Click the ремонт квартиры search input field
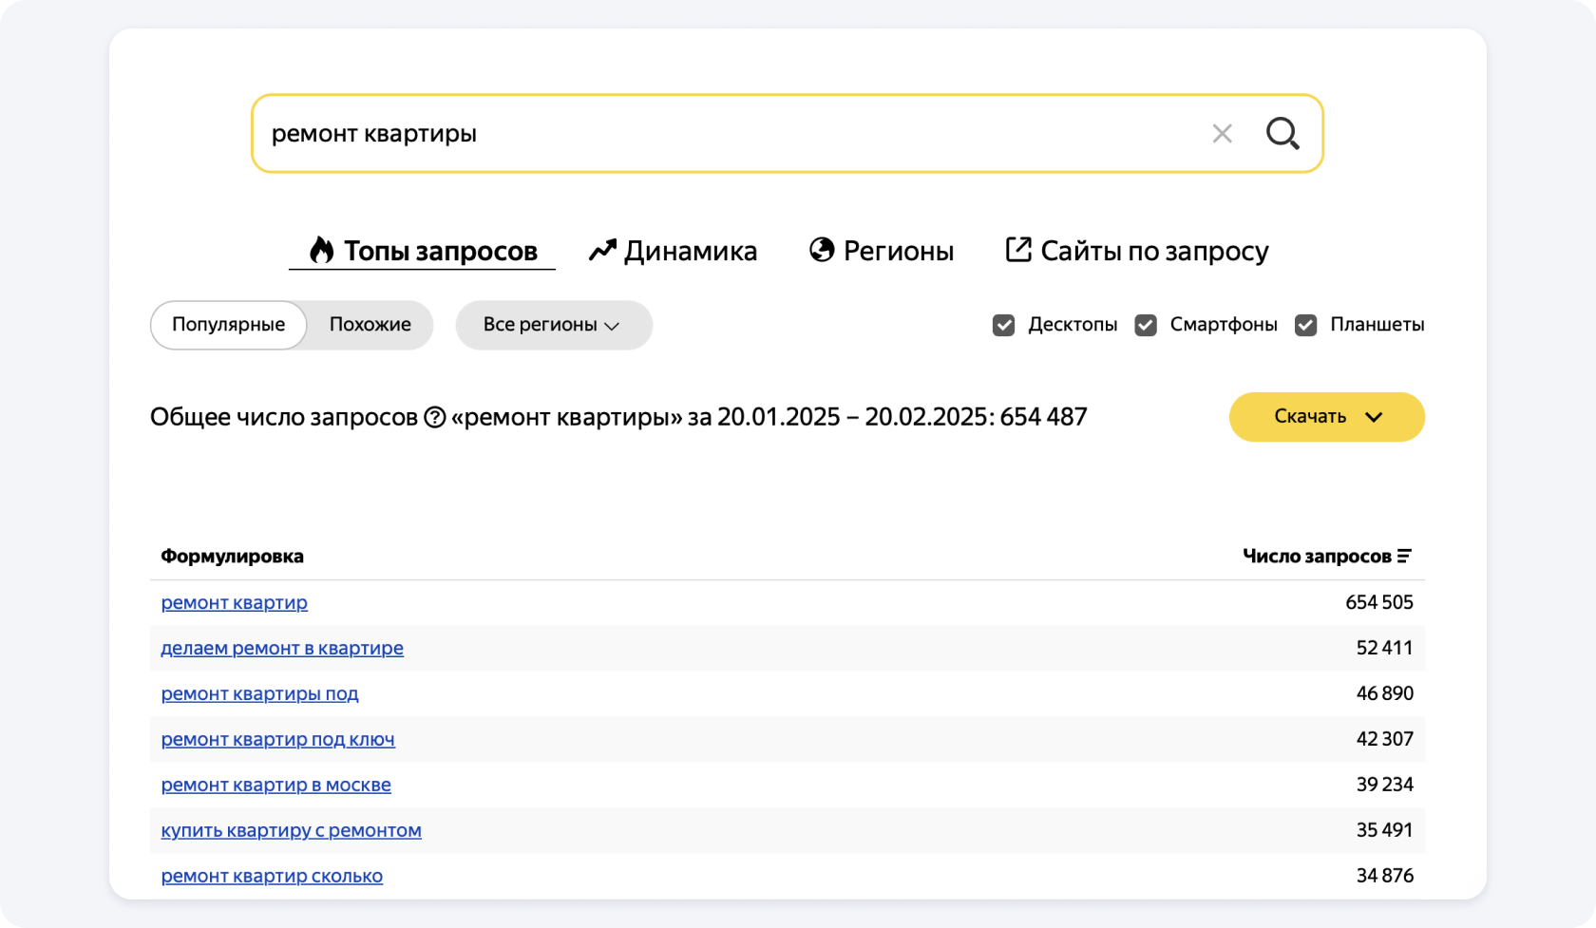The image size is (1596, 928). pos(722,134)
